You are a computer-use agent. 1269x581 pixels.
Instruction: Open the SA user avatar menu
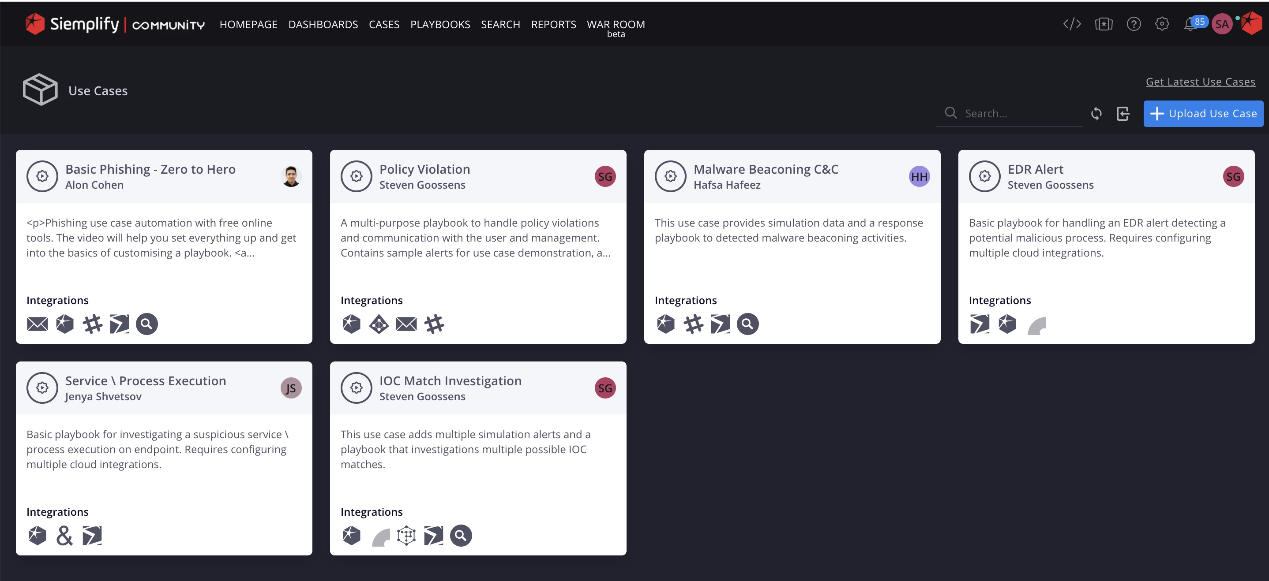coord(1222,24)
